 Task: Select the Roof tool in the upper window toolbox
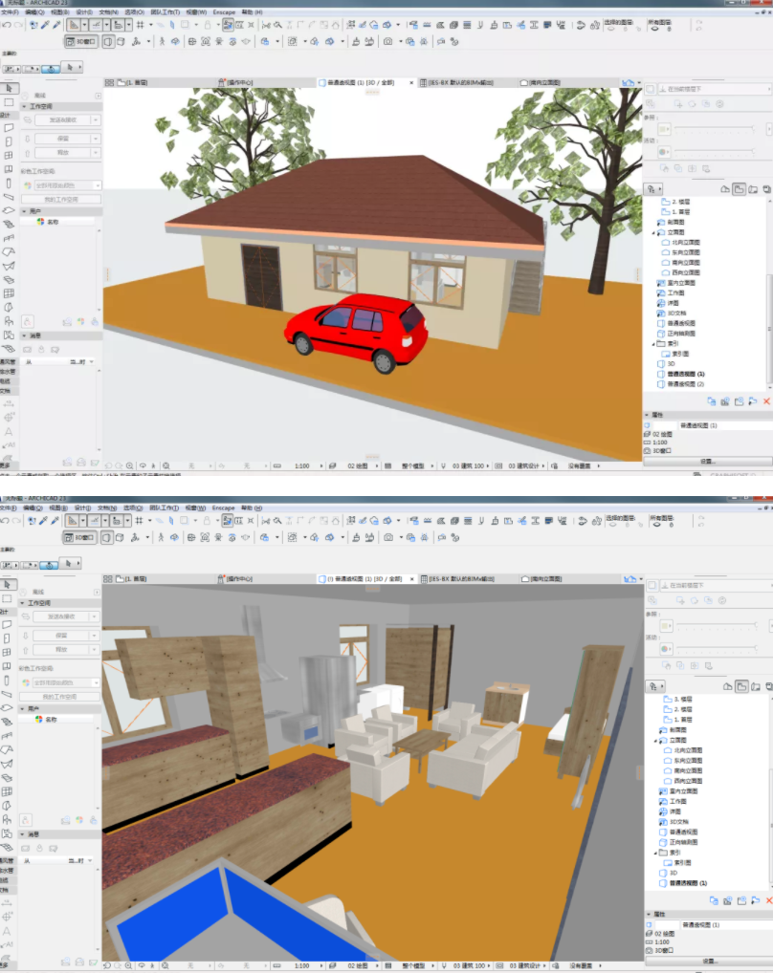[x=9, y=252]
